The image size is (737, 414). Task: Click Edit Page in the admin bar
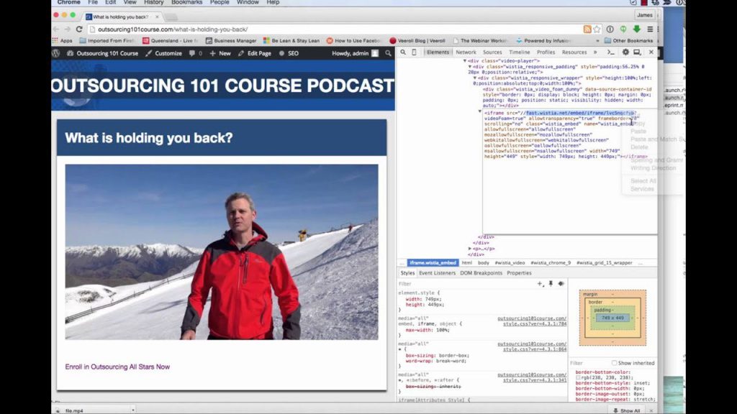tap(260, 53)
